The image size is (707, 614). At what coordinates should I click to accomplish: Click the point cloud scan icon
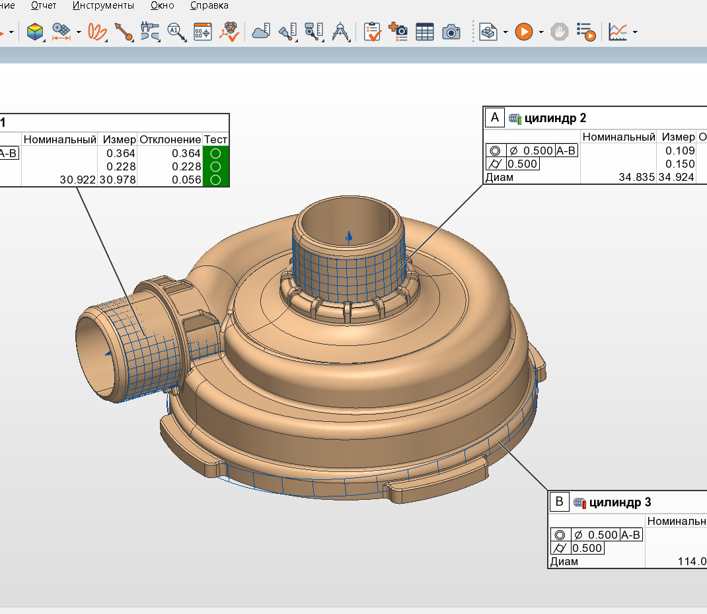[x=260, y=32]
